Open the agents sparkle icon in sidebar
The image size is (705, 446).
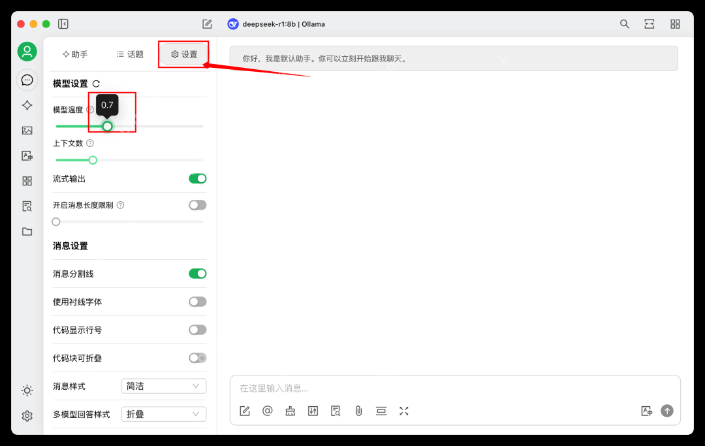tap(27, 105)
